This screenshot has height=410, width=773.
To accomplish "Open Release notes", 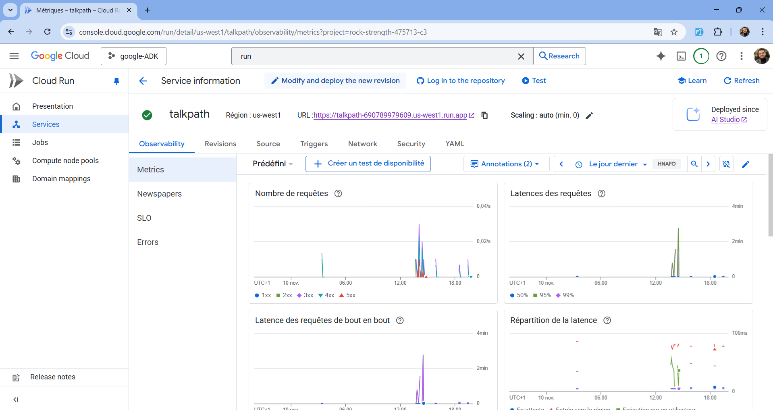I will [x=64, y=377].
